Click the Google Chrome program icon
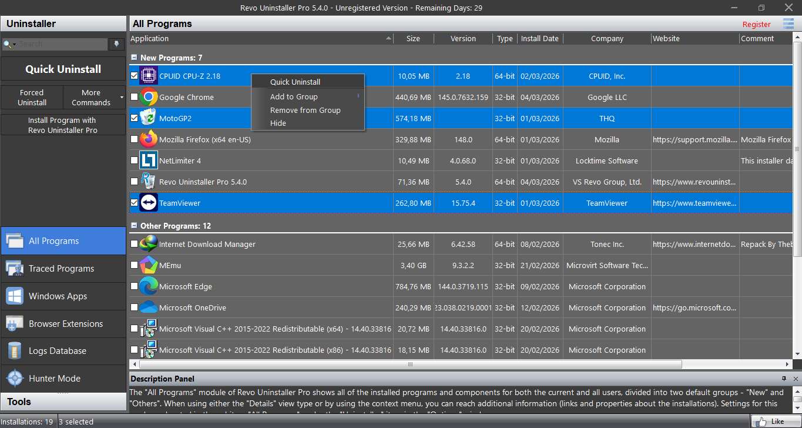The height and width of the screenshot is (428, 802). (x=149, y=97)
